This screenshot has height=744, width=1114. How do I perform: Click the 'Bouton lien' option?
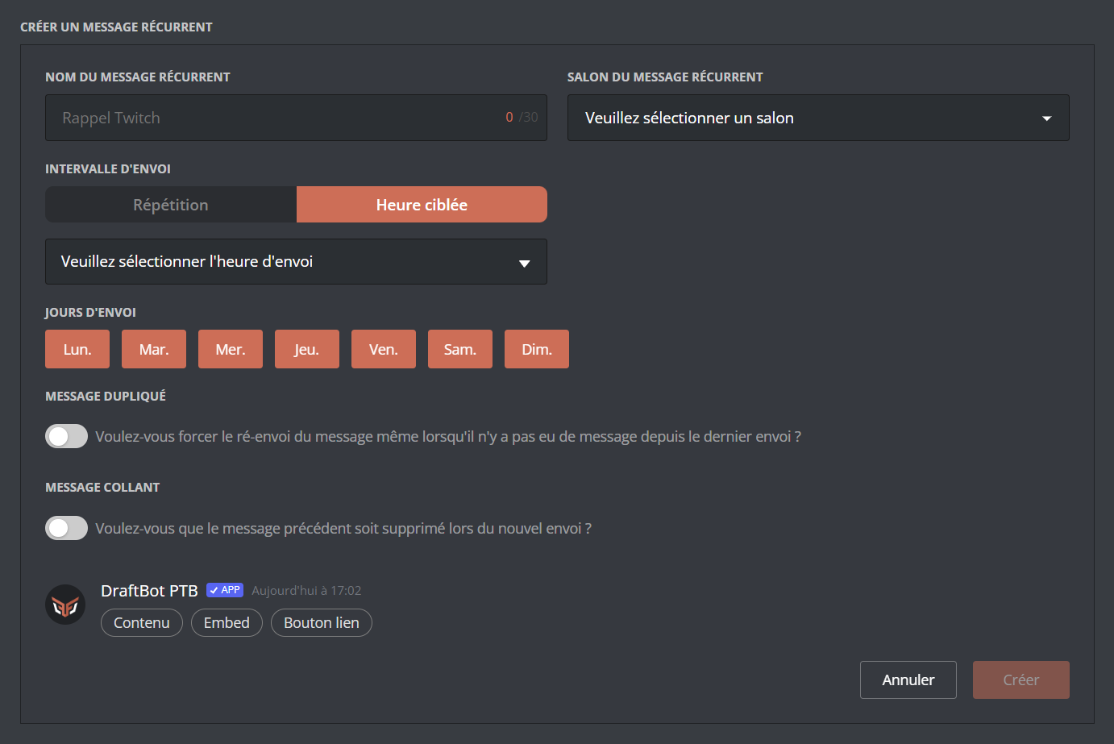click(321, 622)
